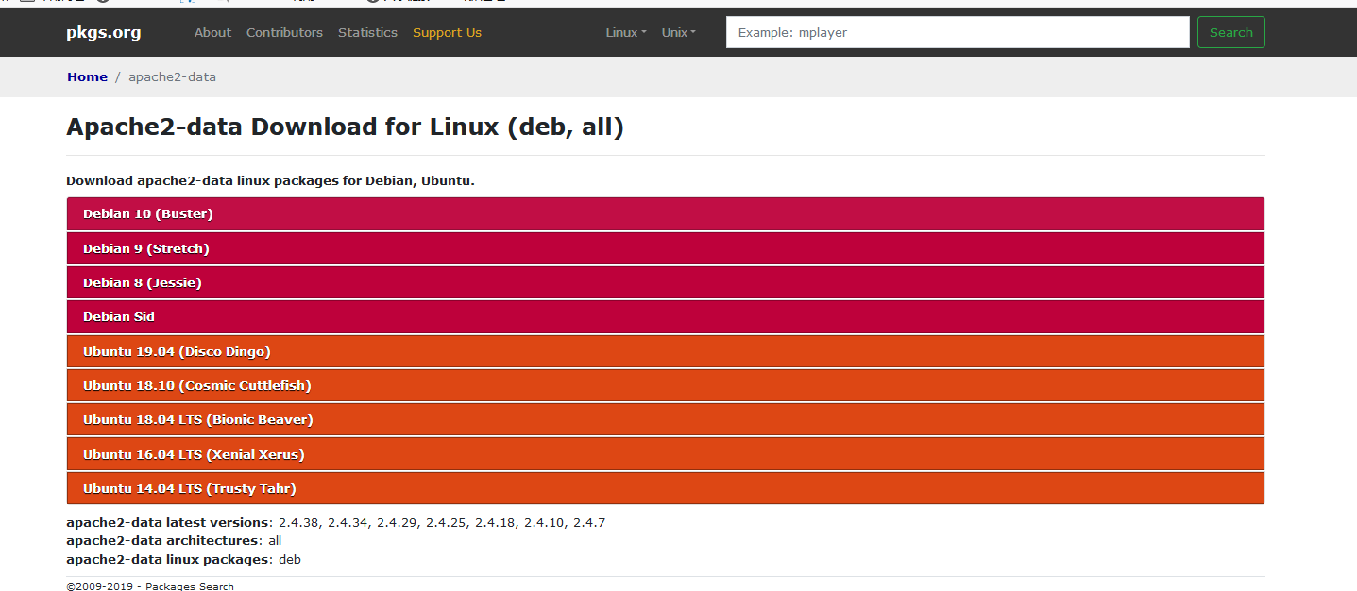The height and width of the screenshot is (591, 1357).
Task: Click the Support Us link
Action: coord(447,32)
